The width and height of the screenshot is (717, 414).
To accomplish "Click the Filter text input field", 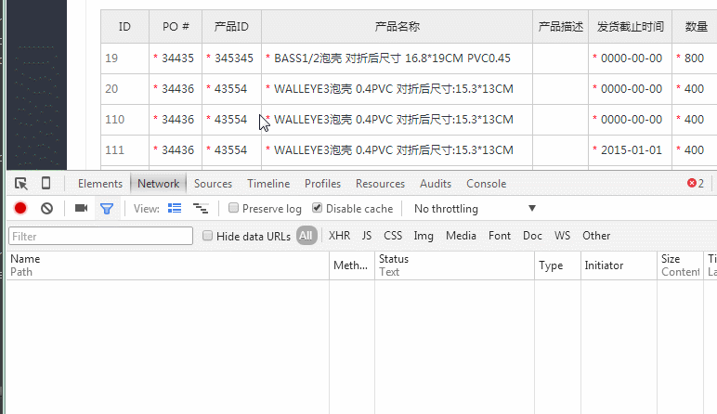I will (100, 237).
